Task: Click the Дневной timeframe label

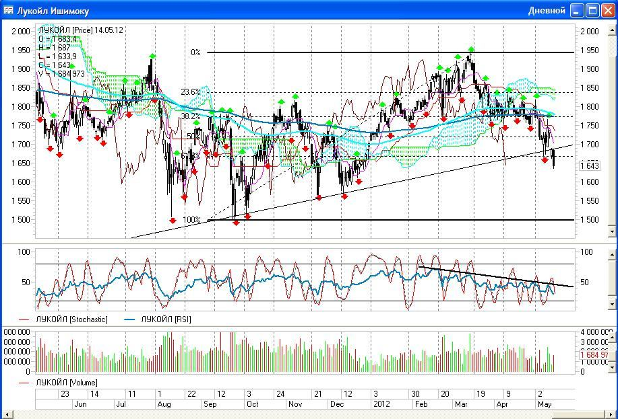Action: coord(547,11)
